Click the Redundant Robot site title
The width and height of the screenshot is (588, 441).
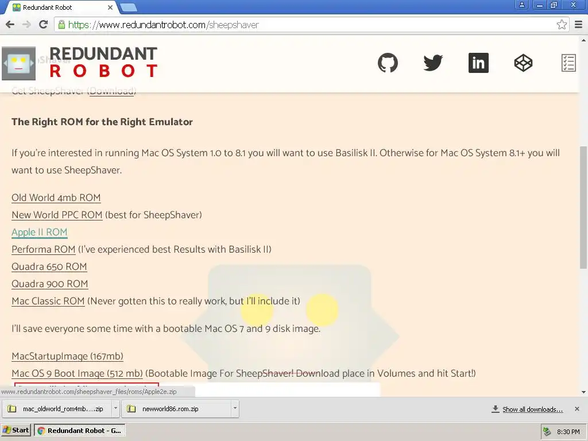click(x=103, y=62)
